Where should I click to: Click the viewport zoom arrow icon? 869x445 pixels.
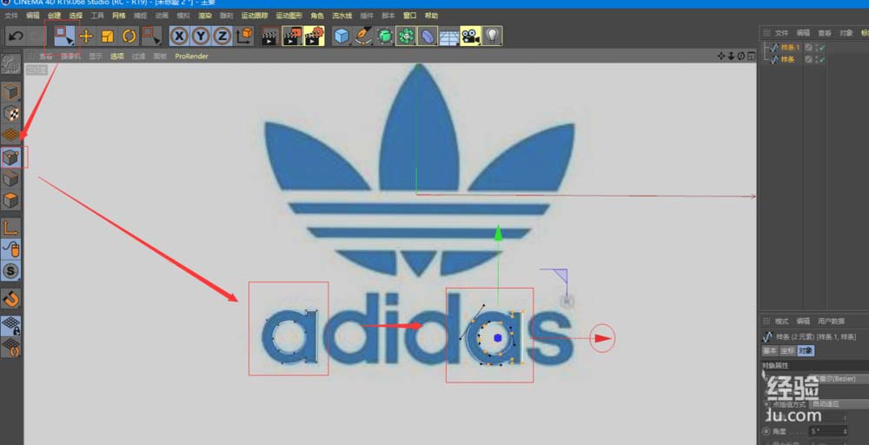(731, 56)
